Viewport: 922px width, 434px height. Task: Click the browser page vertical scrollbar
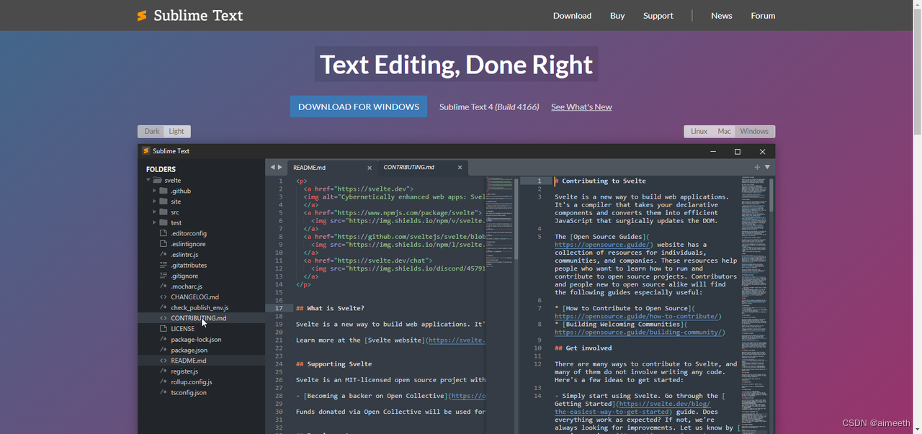[916, 72]
